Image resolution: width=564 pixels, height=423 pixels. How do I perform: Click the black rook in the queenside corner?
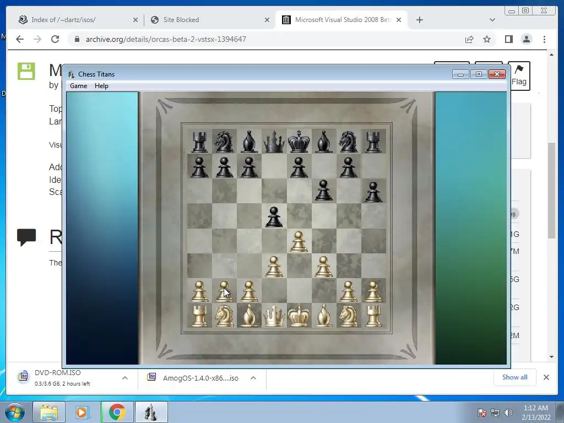point(199,142)
